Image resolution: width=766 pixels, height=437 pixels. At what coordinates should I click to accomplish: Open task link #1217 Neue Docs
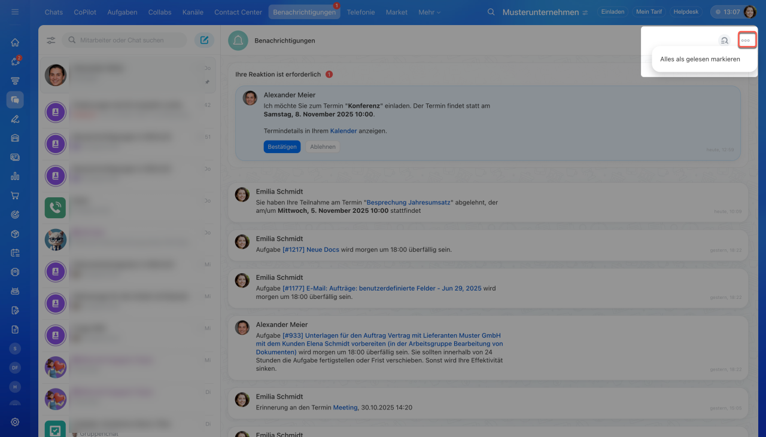click(x=311, y=249)
